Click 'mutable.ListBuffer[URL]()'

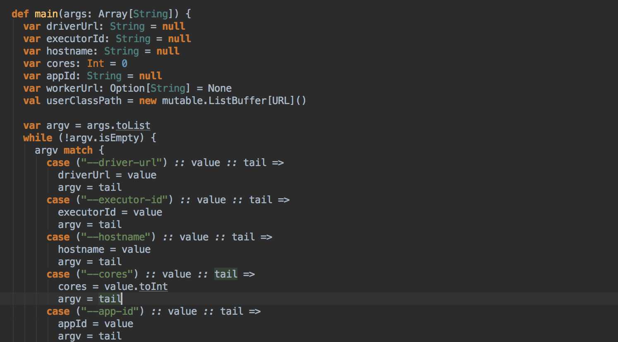coord(234,101)
